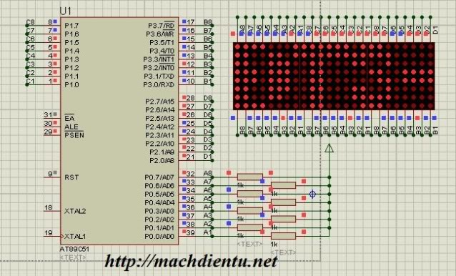The width and height of the screenshot is (456, 276).
Task: Click pin 31 EA logic state indicator
Action: [x=55, y=114]
